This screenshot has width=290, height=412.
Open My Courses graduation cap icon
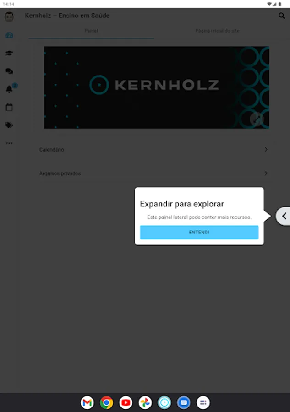pos(9,53)
